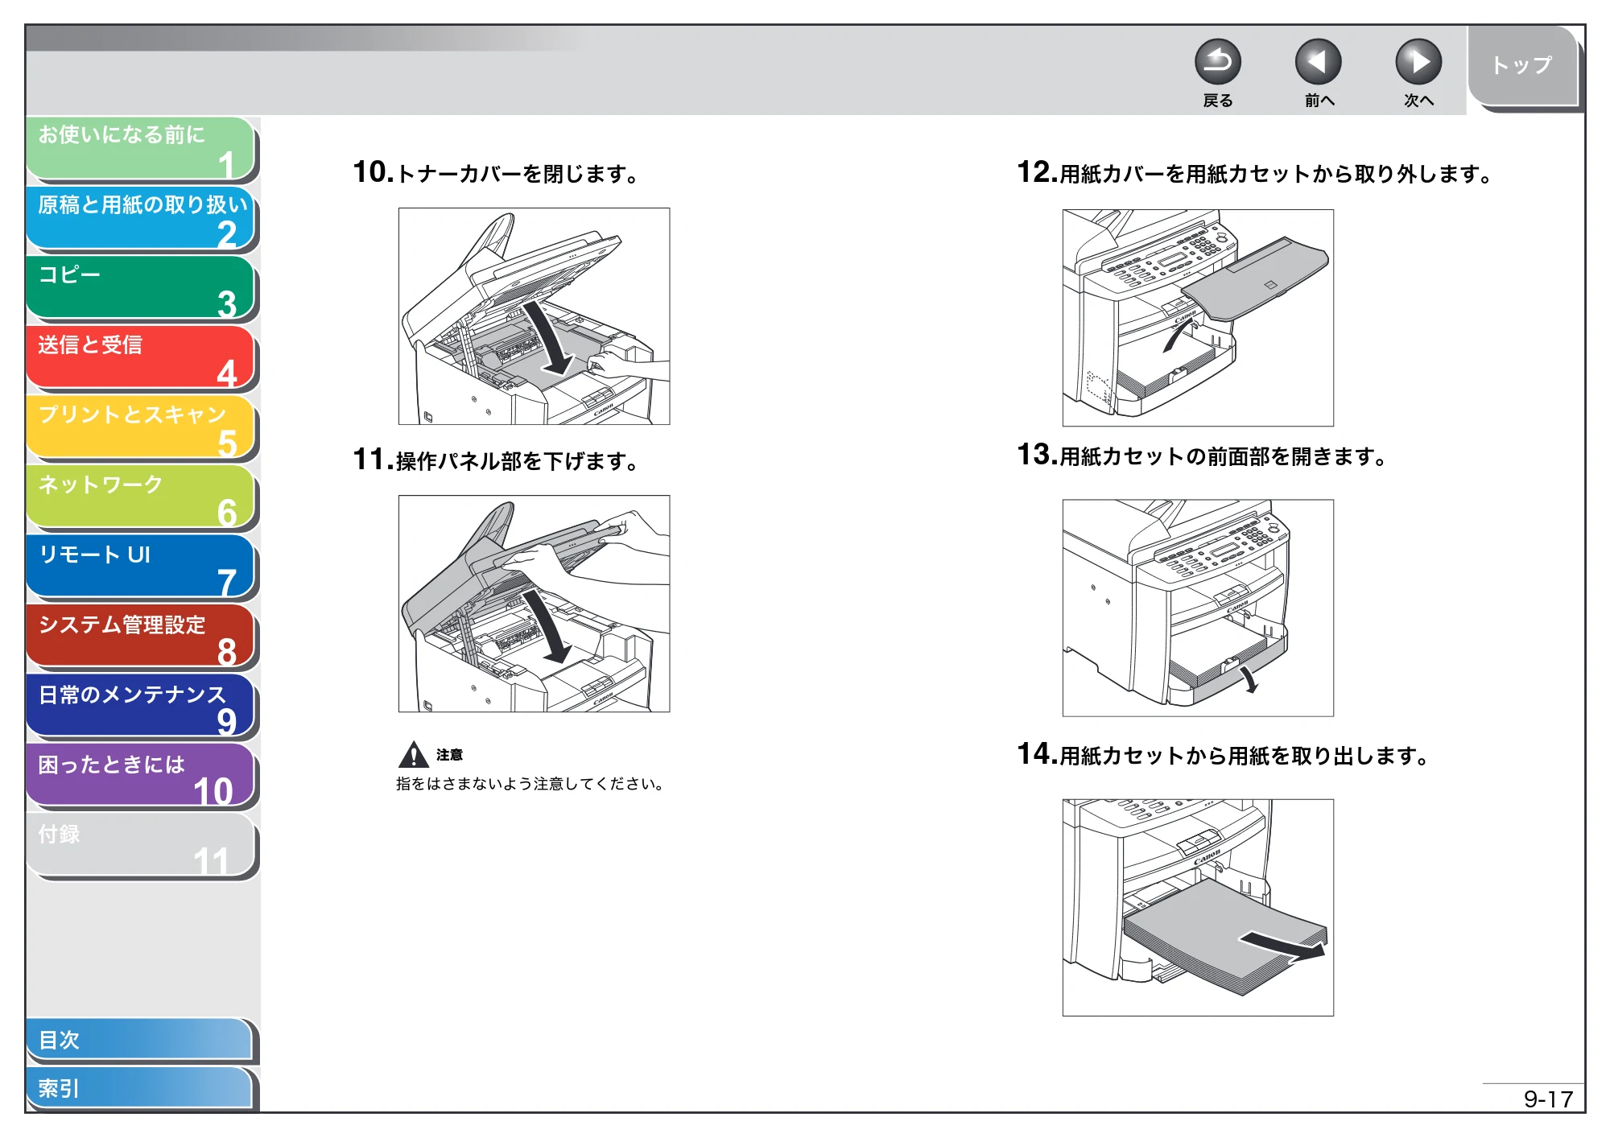Open chapter 11 付録
Image resolution: width=1610 pixels, height=1138 pixels.
point(141,847)
